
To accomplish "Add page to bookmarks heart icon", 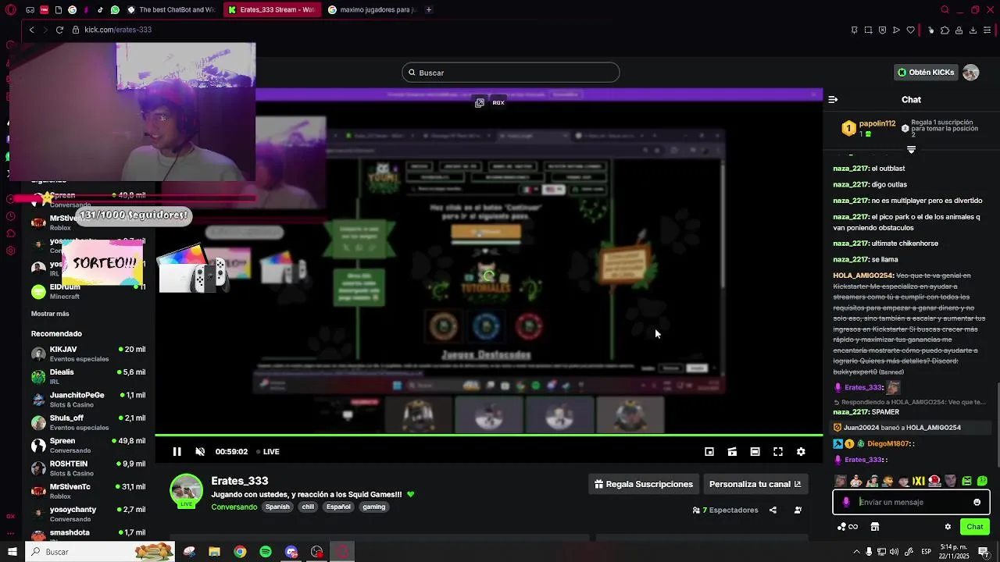I will click(x=910, y=30).
